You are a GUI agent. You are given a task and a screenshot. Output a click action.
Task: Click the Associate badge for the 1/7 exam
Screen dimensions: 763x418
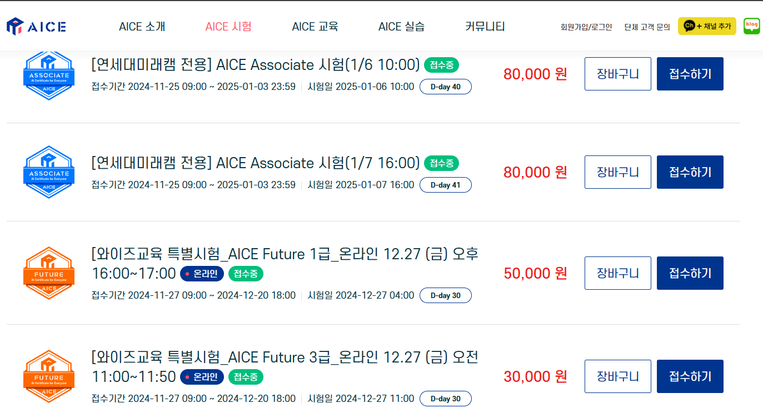[48, 172]
